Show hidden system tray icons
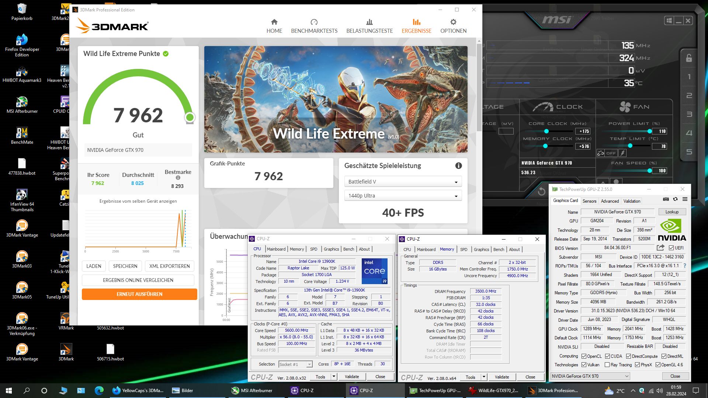This screenshot has height=398, width=708. (633, 391)
